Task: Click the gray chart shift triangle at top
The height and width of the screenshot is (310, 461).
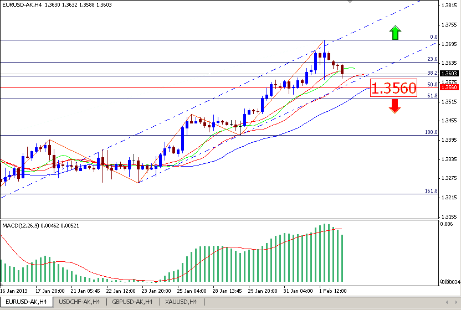Action: (349, 2)
